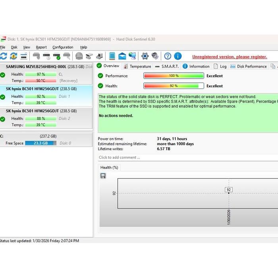
Task: Switch to the Temperature tab
Action: pyautogui.click(x=137, y=66)
